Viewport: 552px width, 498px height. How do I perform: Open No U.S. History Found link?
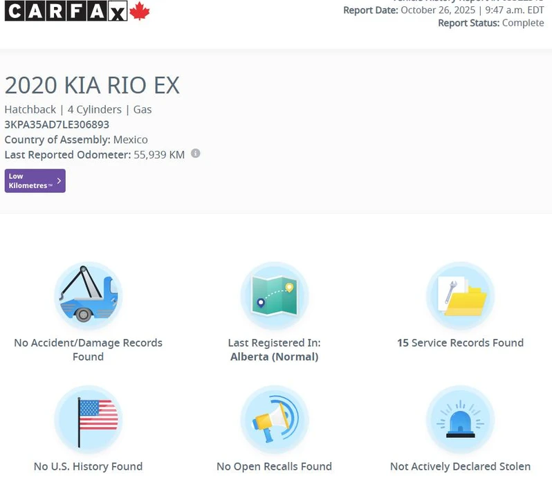coord(89,466)
